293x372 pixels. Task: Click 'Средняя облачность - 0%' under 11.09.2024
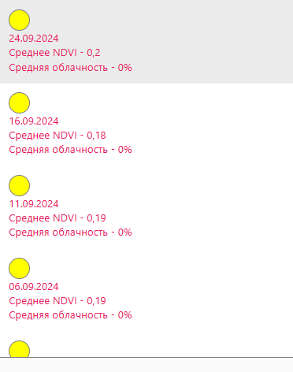point(70,232)
